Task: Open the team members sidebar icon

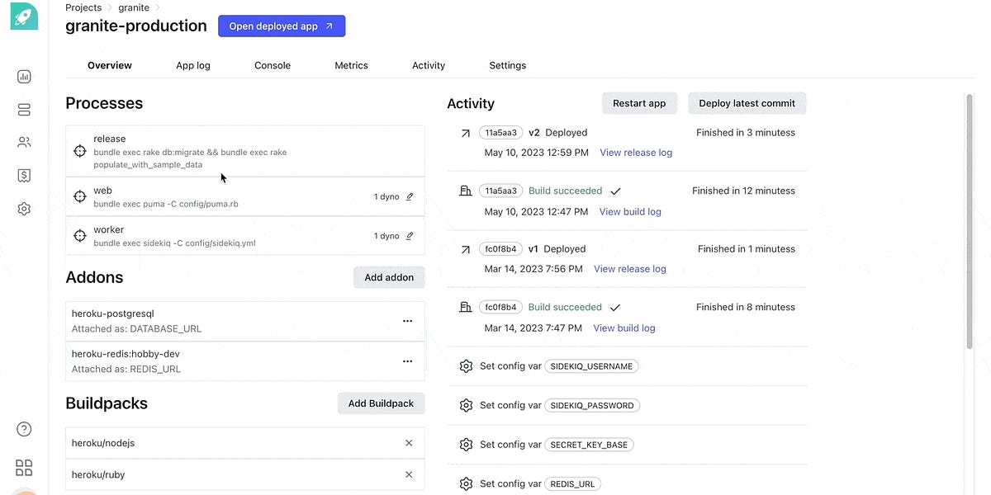Action: click(x=24, y=143)
